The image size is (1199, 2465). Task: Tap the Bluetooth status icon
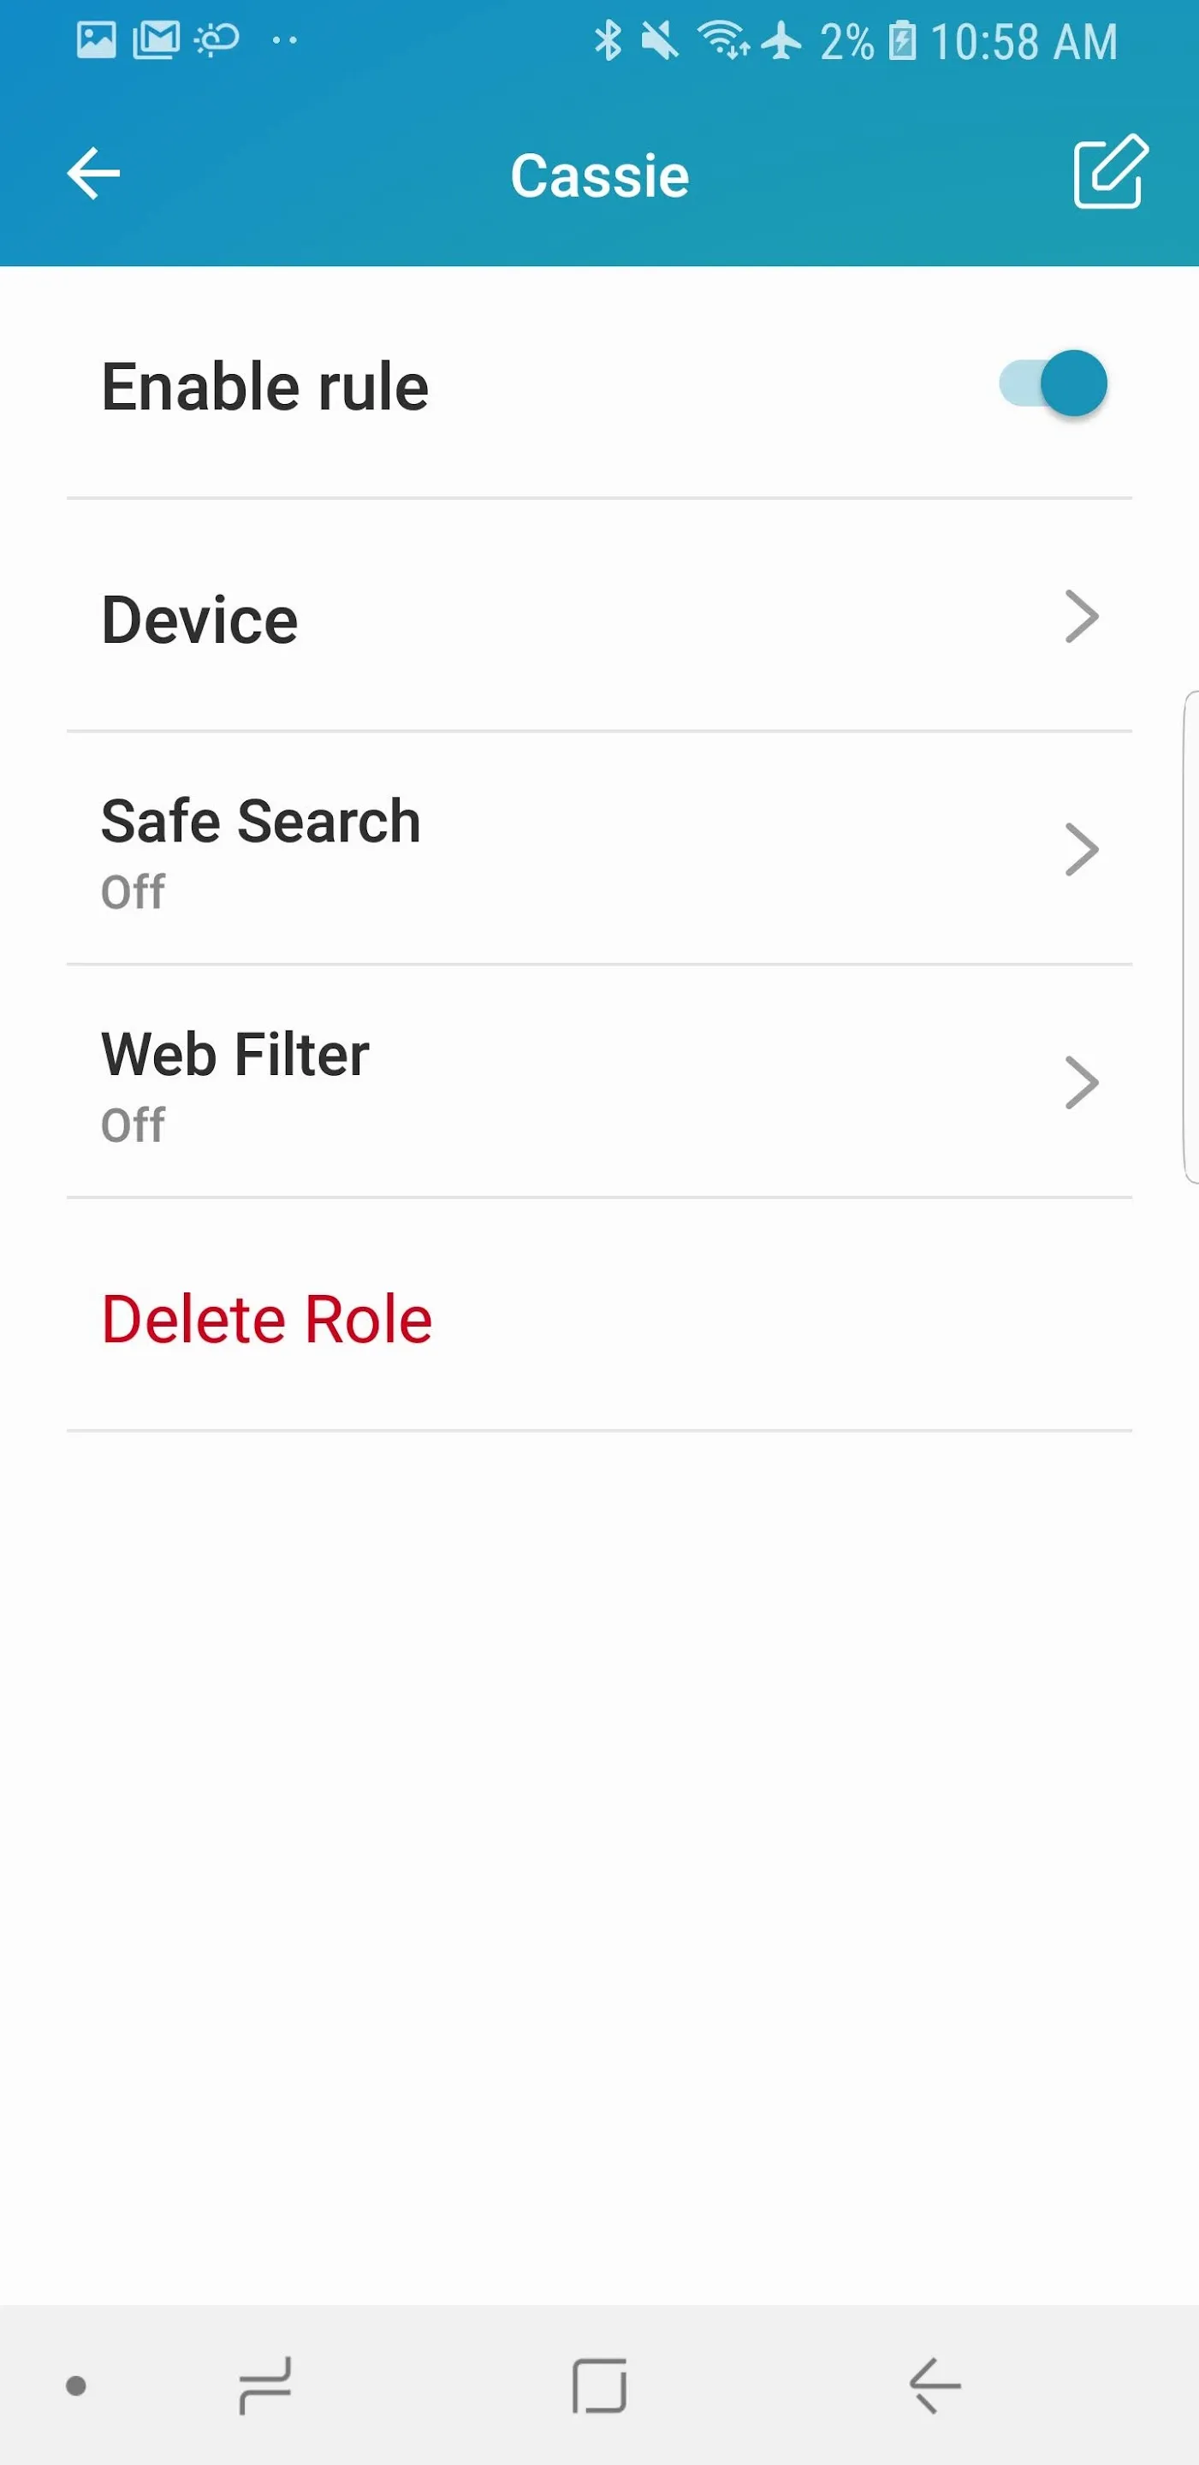coord(608,41)
